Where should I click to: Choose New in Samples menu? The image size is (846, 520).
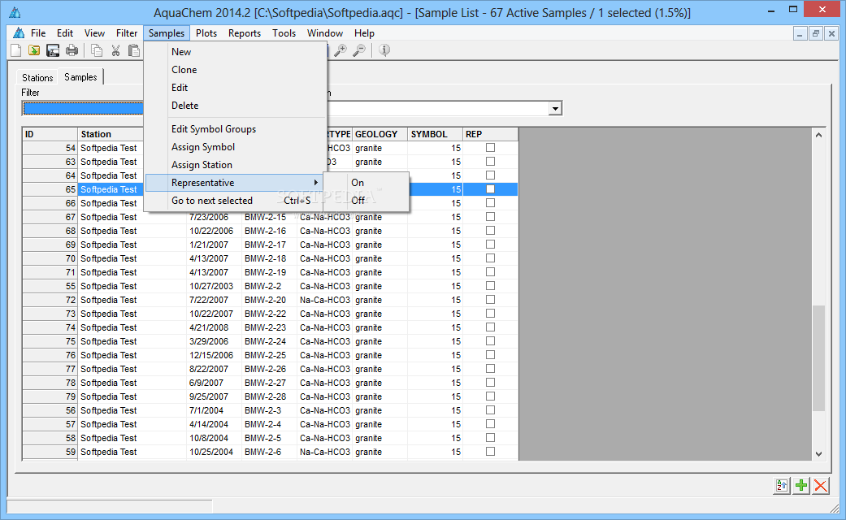point(236,52)
